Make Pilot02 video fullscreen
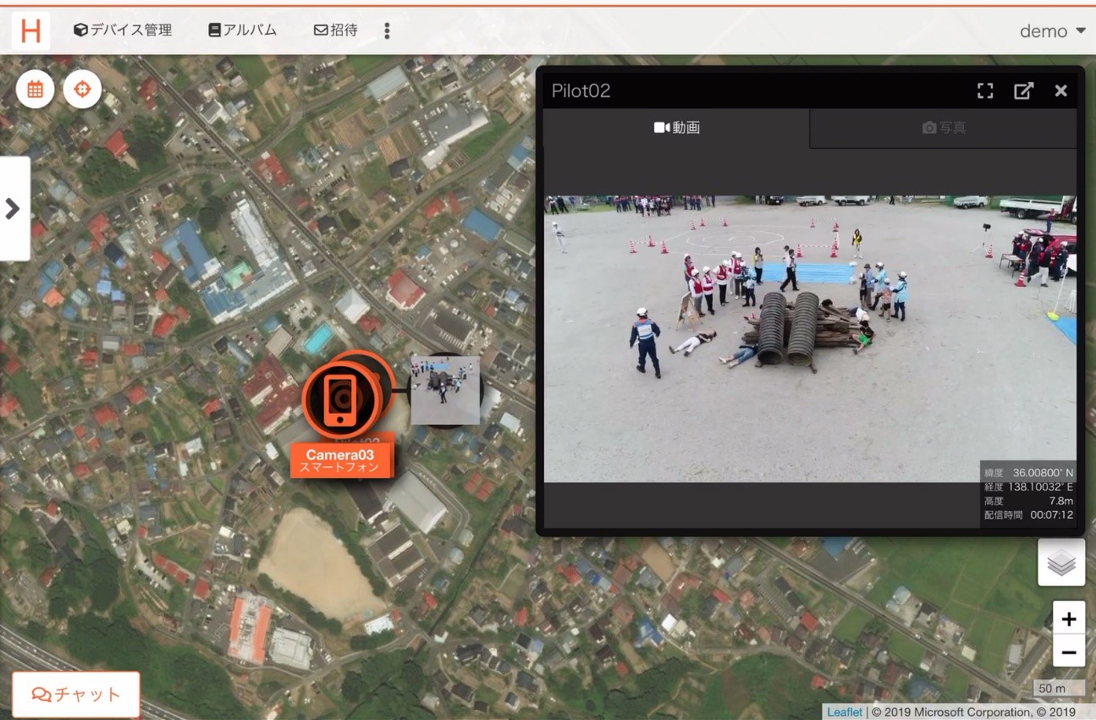The image size is (1096, 720). [x=985, y=91]
